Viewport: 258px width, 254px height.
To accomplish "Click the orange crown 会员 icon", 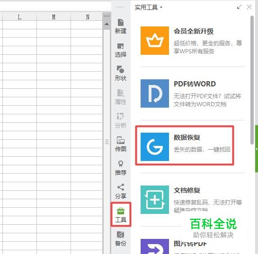I will pos(155,41).
